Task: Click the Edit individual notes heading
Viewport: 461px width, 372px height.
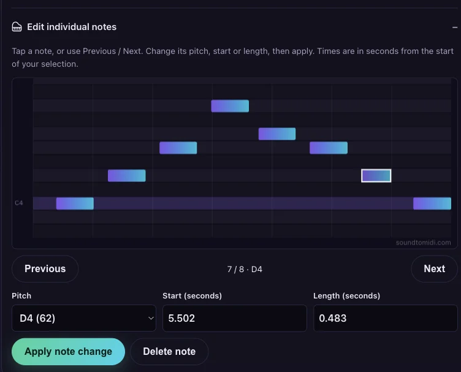Action: pos(72,27)
